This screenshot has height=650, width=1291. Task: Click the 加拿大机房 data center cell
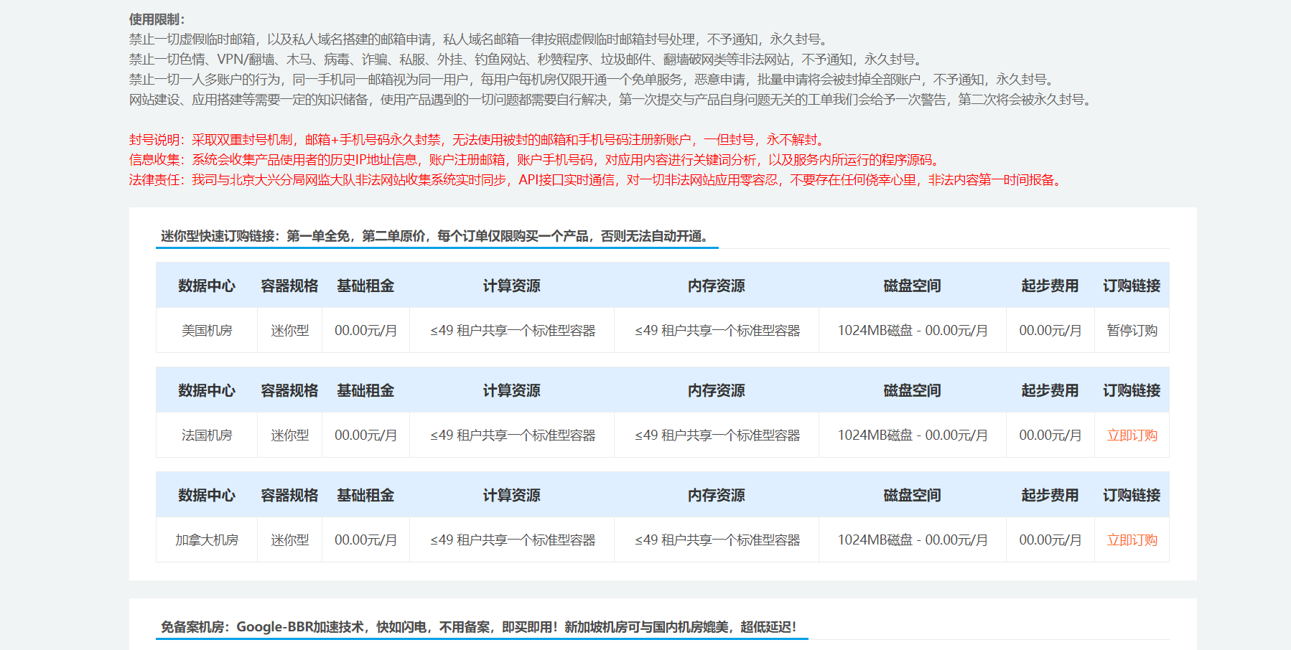[207, 540]
